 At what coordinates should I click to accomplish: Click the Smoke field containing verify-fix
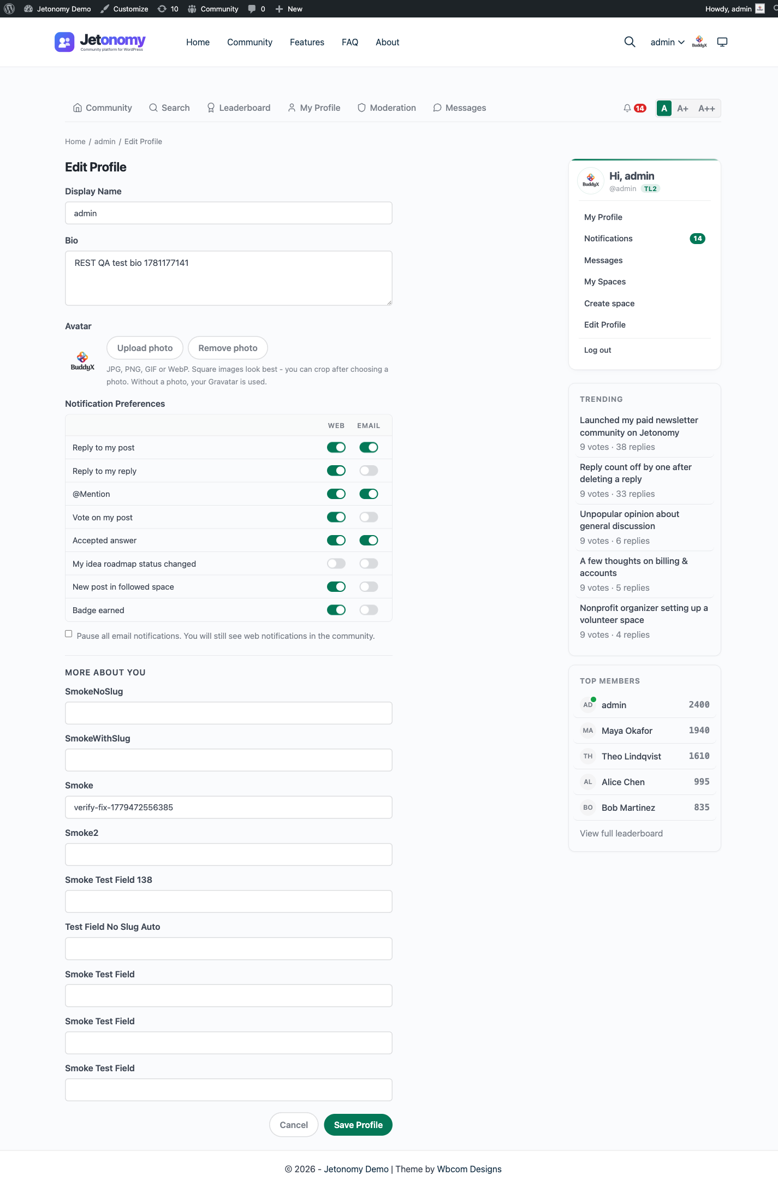(x=229, y=807)
